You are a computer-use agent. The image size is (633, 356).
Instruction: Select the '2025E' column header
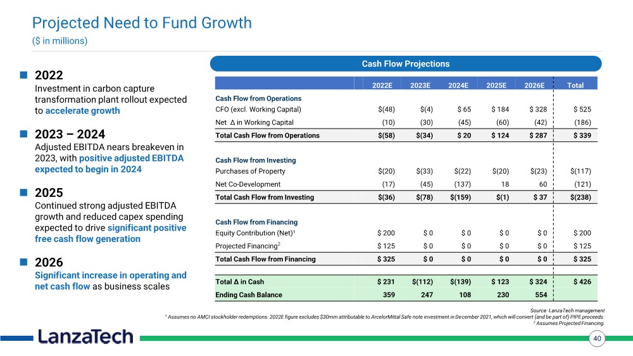[496, 86]
